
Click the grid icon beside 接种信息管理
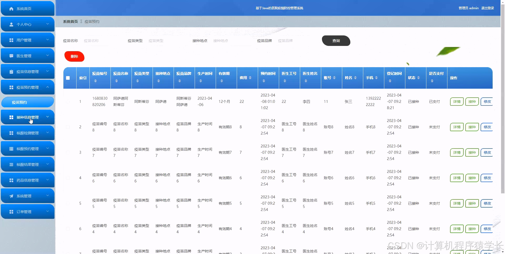pos(11,117)
